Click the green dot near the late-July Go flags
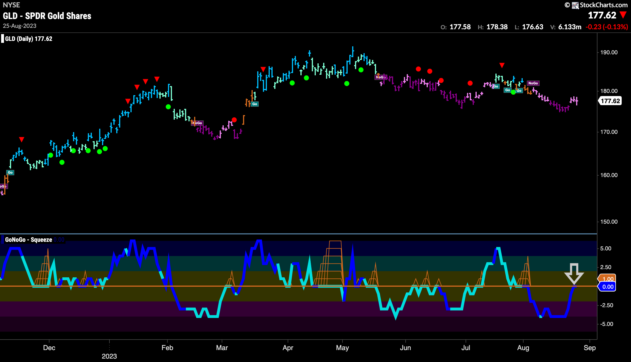Image resolution: width=631 pixels, height=362 pixels. (x=513, y=92)
